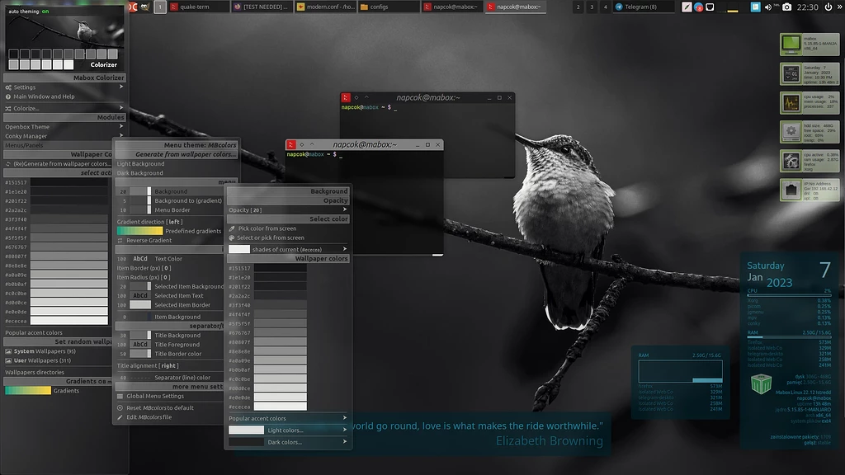
Task: Activate Reverse Gradient
Action: point(148,240)
